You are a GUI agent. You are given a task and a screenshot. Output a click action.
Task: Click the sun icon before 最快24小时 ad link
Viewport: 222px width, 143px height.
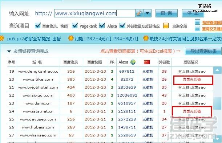click(146, 38)
